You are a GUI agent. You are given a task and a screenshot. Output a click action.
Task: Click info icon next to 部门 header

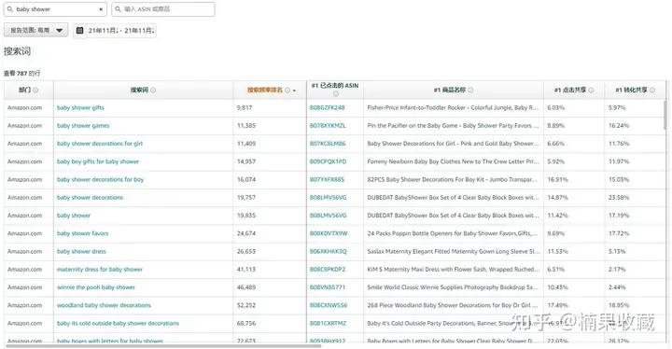click(x=35, y=90)
